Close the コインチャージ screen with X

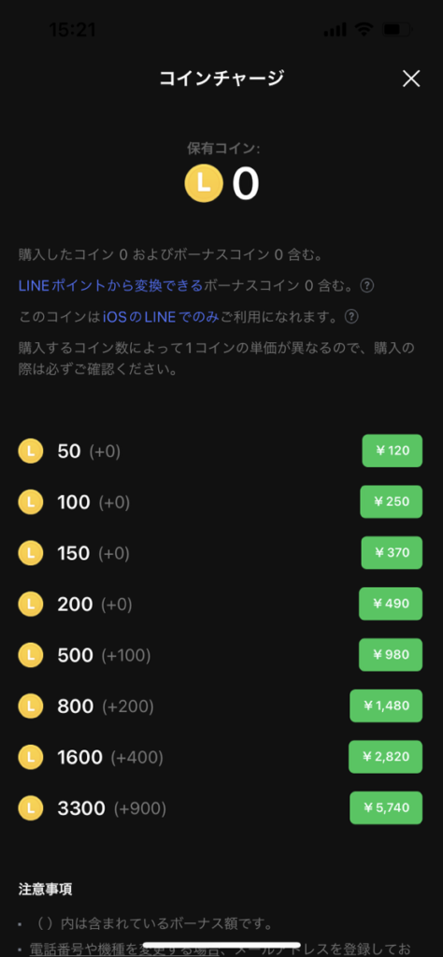[411, 79]
